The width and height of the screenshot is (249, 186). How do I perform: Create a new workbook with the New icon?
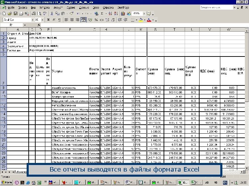click(x=4, y=13)
